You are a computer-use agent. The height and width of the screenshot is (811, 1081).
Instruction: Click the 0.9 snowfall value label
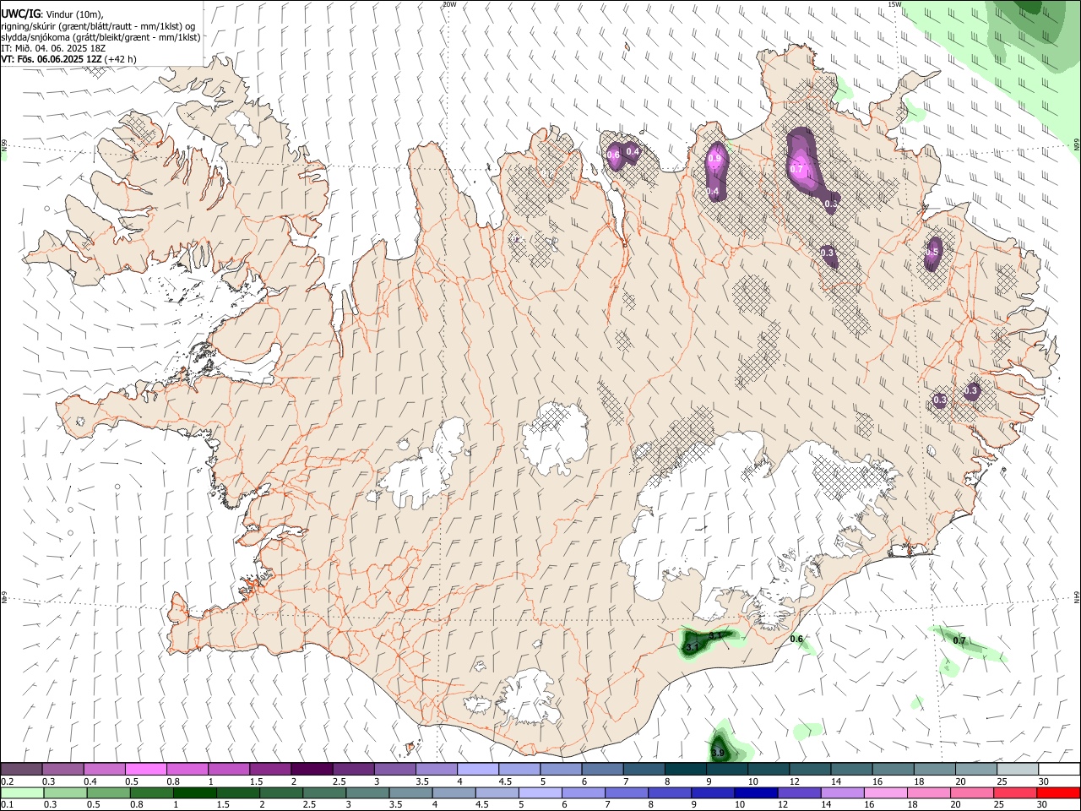point(714,159)
